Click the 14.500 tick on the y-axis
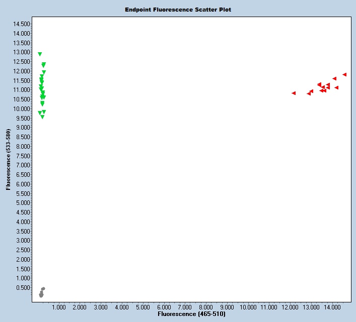 coord(21,24)
